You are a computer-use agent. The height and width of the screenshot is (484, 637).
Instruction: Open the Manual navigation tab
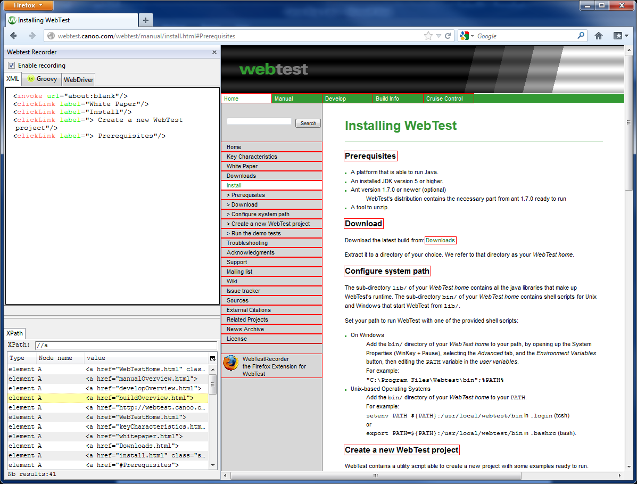pos(297,99)
